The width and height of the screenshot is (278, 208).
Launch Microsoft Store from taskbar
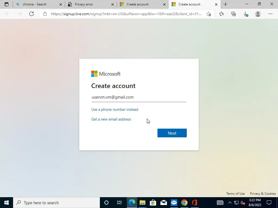153,203
